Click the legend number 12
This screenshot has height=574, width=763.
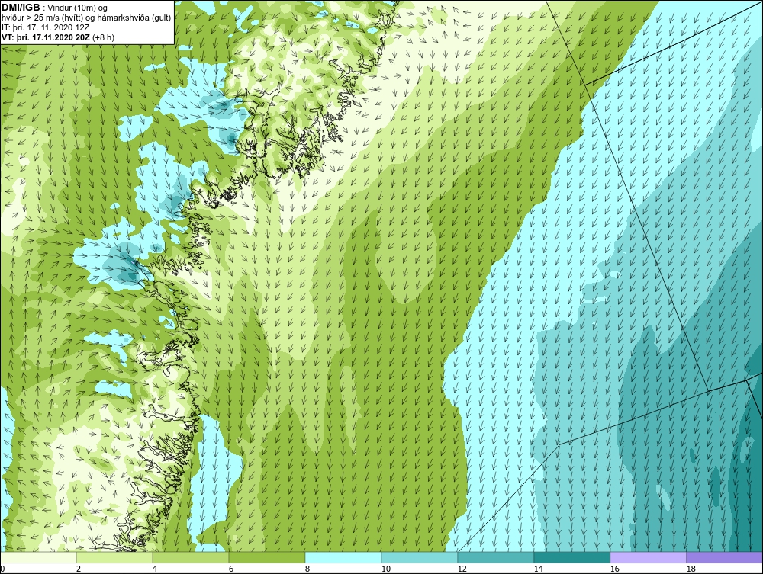point(462,569)
